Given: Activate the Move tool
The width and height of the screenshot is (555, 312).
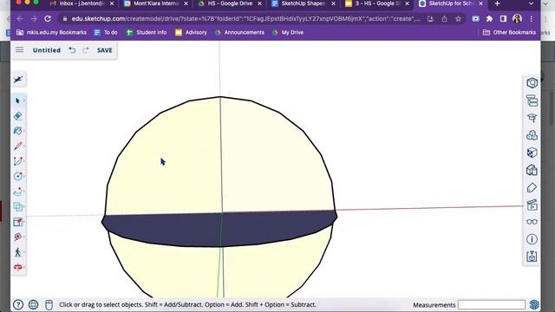Looking at the screenshot, I should tap(17, 206).
